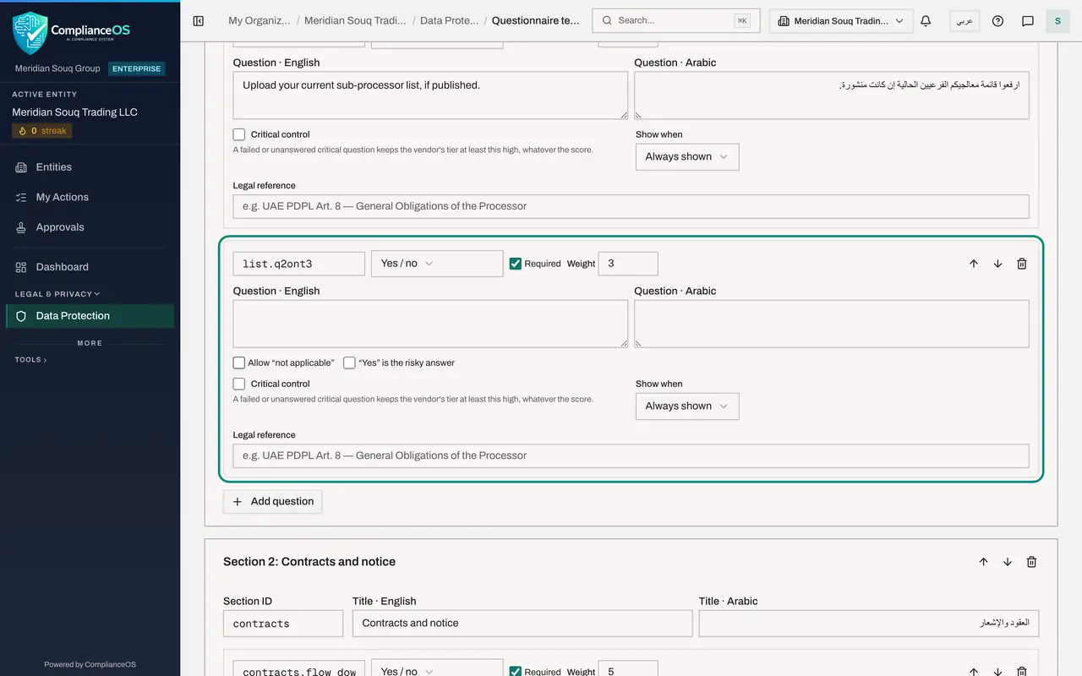Image resolution: width=1082 pixels, height=676 pixels.
Task: Open the user avatar S menu
Action: 1057,21
